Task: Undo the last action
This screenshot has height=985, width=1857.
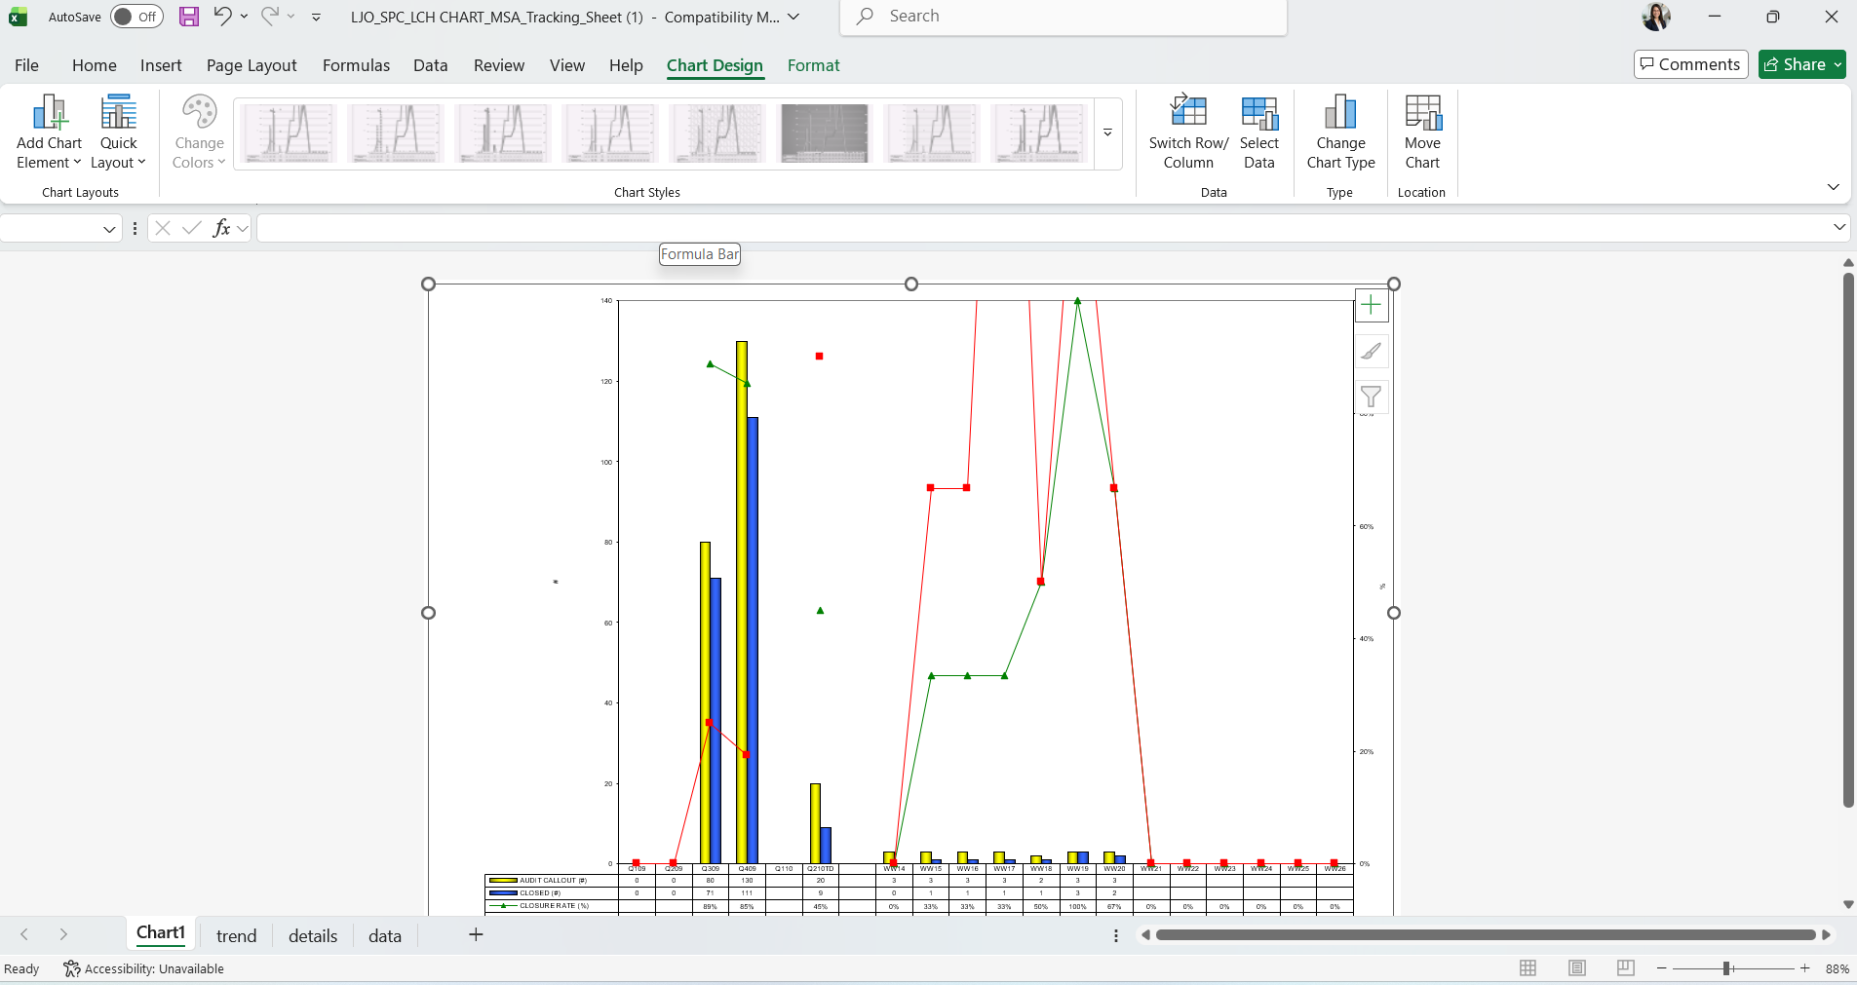Action: [x=223, y=16]
